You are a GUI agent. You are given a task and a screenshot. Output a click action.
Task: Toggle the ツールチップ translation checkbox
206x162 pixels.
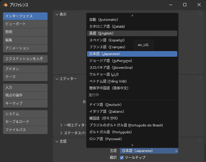122,158
